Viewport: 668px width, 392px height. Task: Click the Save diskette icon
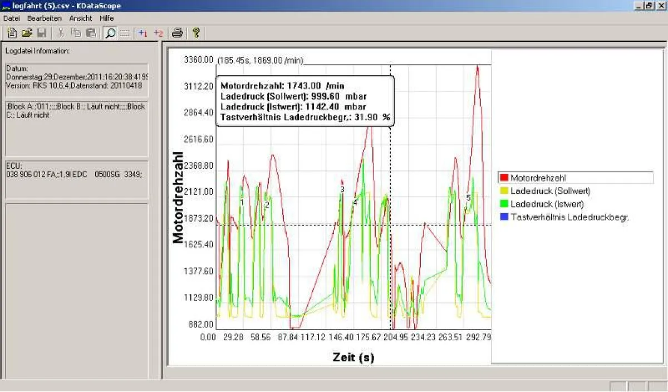tap(41, 33)
